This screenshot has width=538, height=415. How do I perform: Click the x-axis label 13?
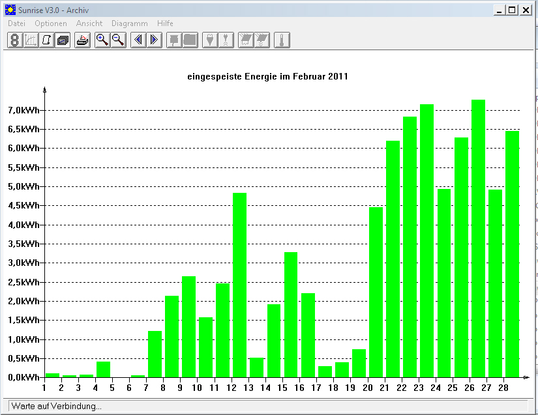248,388
